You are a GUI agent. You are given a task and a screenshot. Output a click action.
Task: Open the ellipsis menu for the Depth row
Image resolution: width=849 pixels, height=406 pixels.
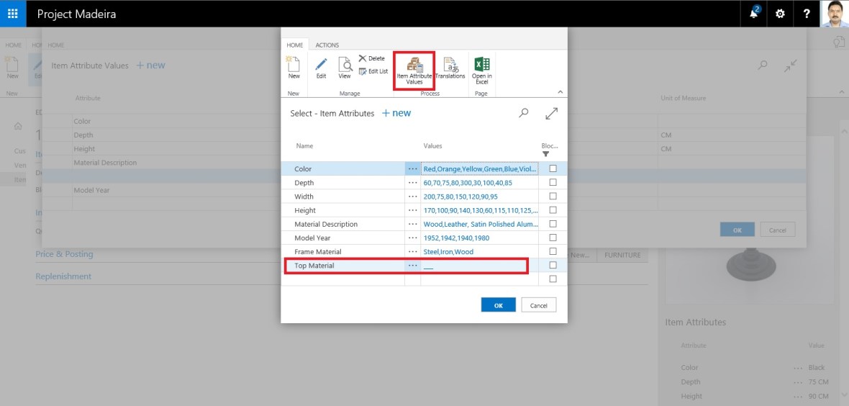[x=412, y=183]
